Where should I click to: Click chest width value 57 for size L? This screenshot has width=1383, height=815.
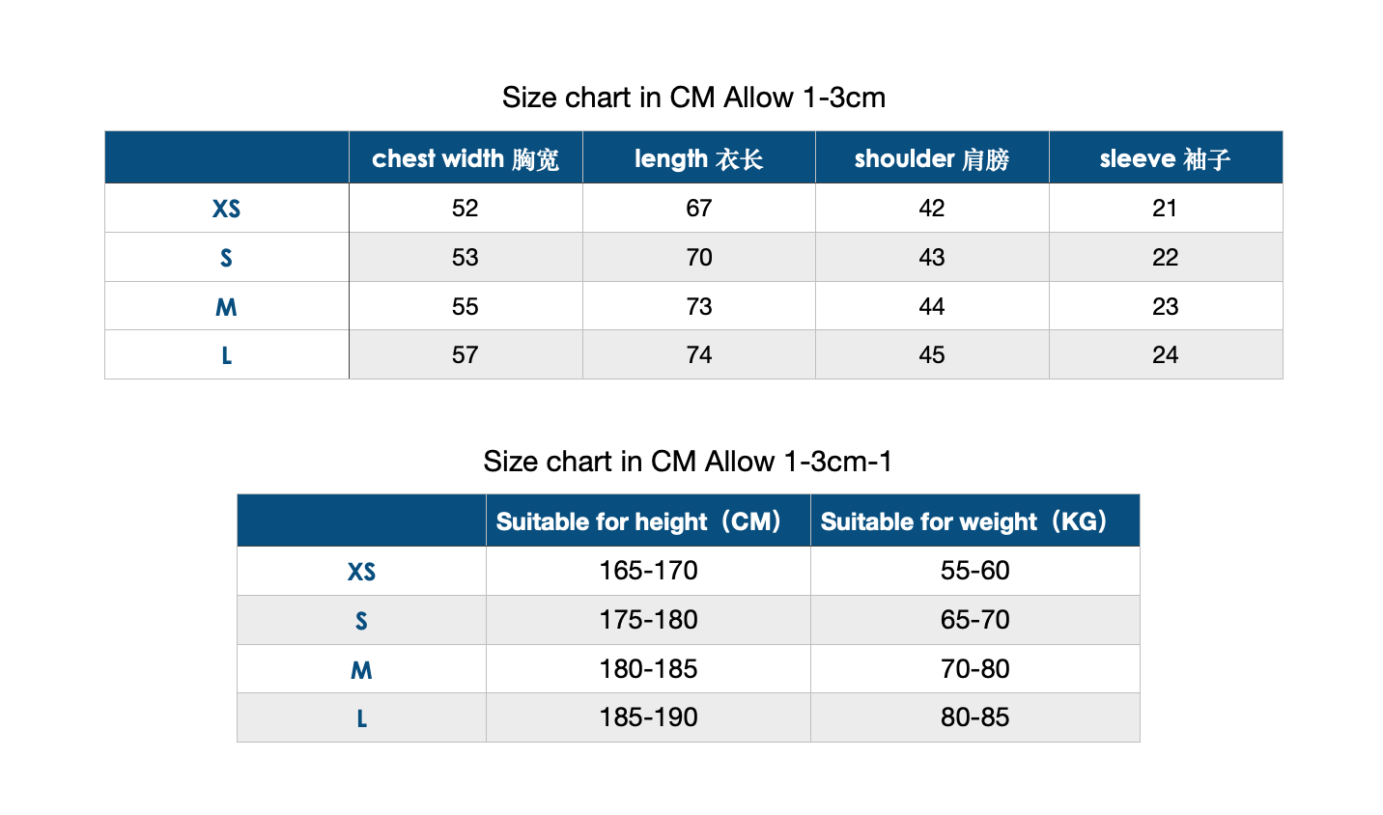click(466, 355)
